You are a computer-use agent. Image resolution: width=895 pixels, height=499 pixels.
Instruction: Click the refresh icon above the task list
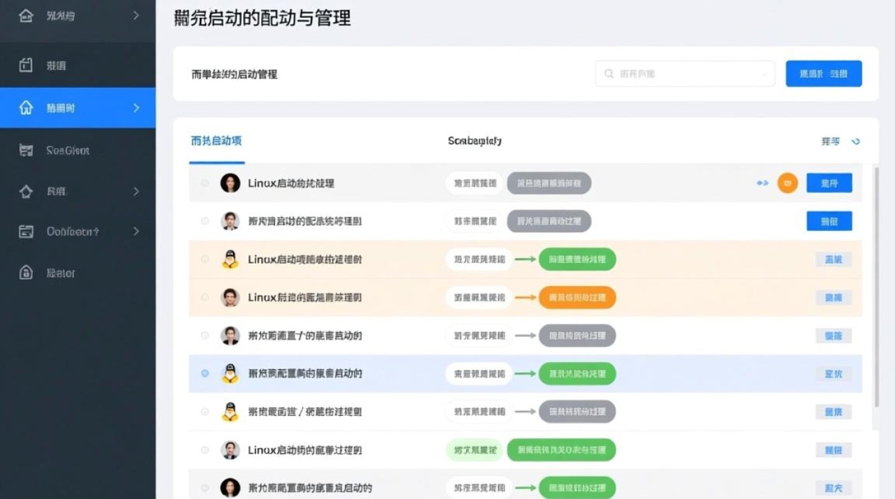point(855,141)
